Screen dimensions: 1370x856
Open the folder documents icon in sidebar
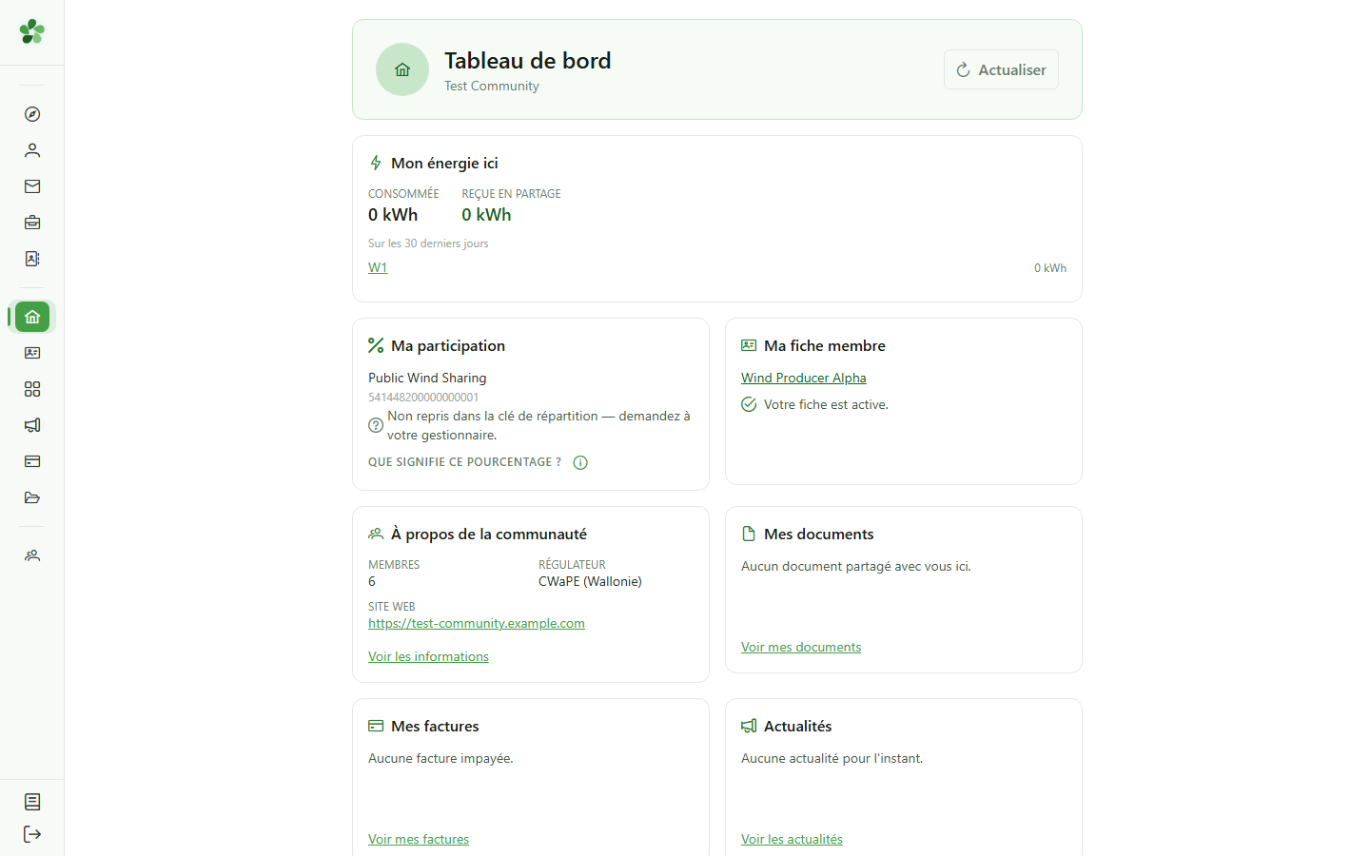(x=32, y=497)
